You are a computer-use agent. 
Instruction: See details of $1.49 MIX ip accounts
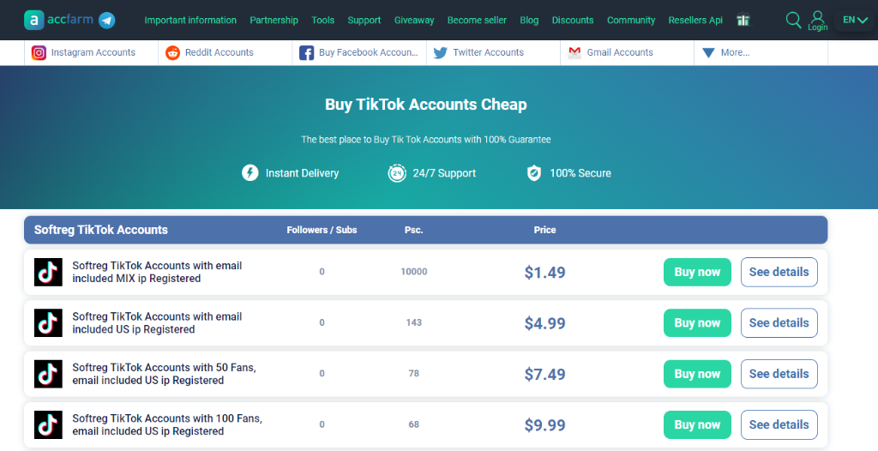click(779, 273)
